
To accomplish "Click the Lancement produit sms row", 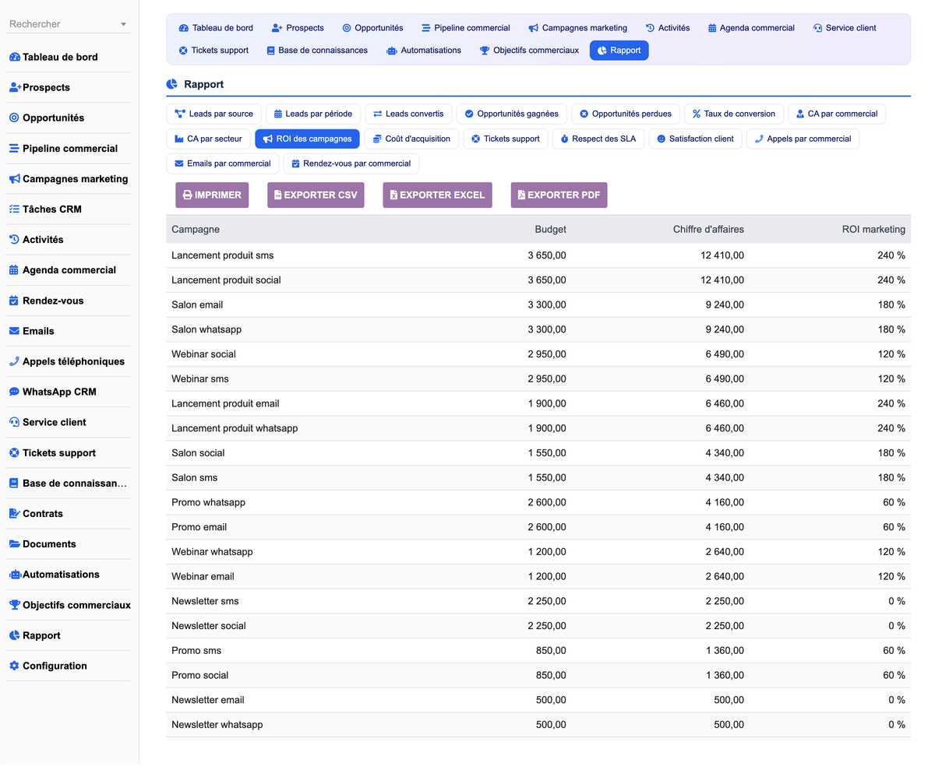I will tap(538, 255).
